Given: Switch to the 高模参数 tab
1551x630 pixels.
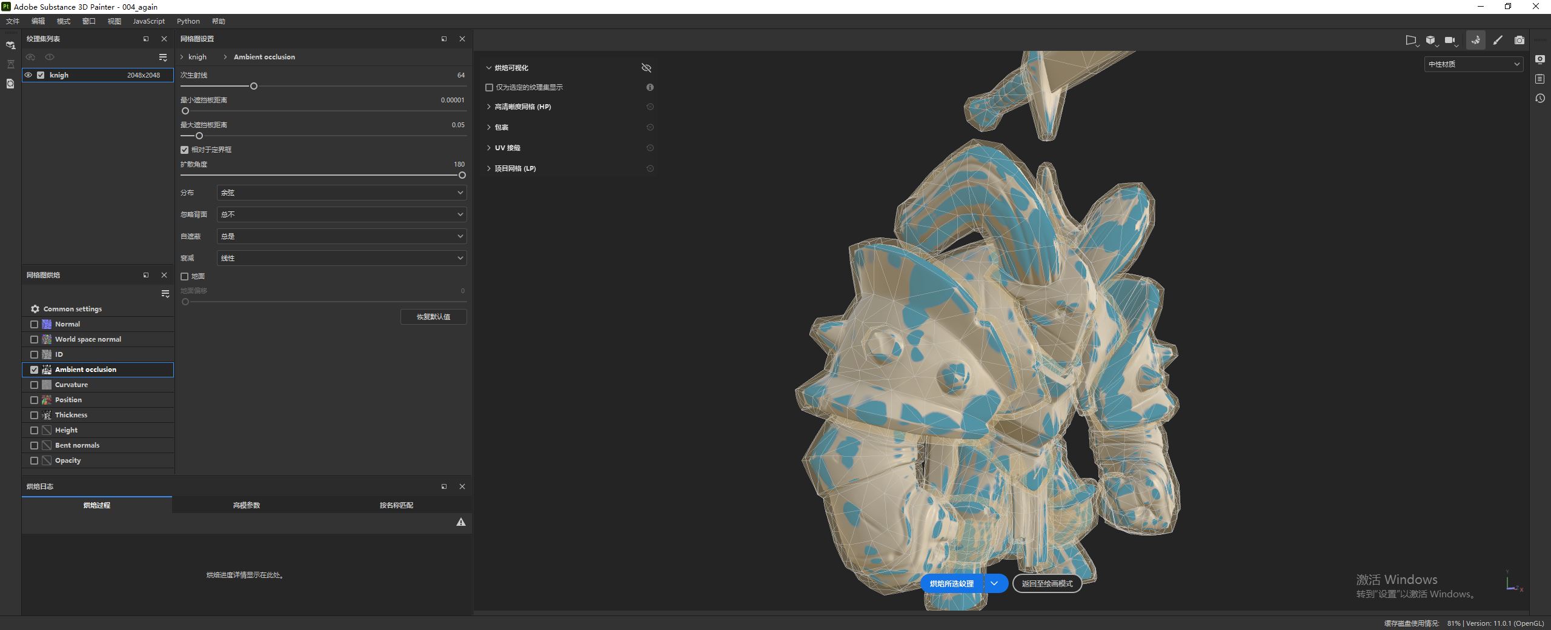Looking at the screenshot, I should tap(247, 505).
